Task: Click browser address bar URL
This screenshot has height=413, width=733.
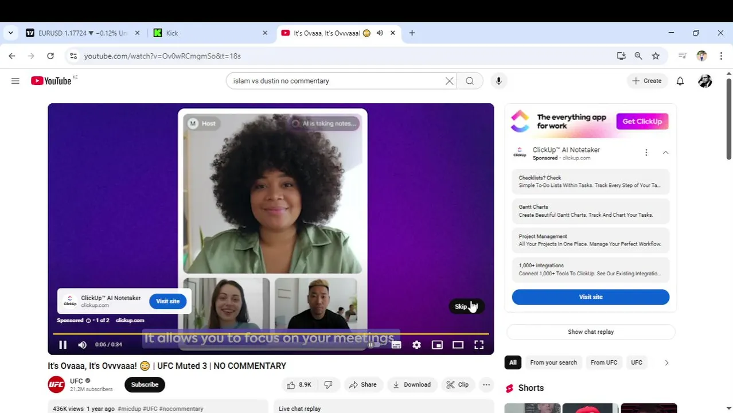Action: tap(162, 56)
